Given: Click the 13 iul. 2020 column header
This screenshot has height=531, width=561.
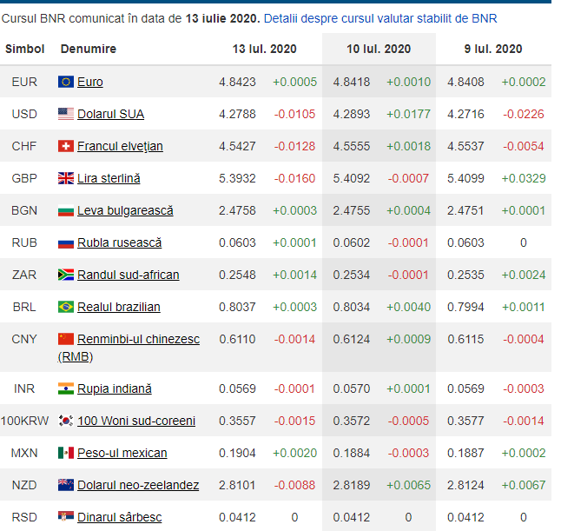Looking at the screenshot, I should coord(264,49).
